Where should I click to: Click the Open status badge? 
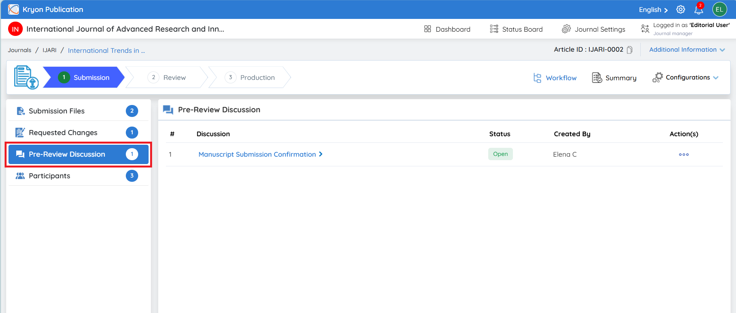[x=500, y=154]
